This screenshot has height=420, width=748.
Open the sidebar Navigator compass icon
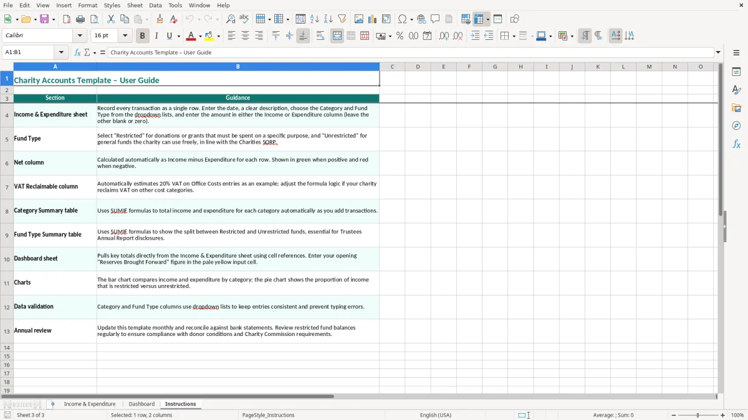point(736,126)
